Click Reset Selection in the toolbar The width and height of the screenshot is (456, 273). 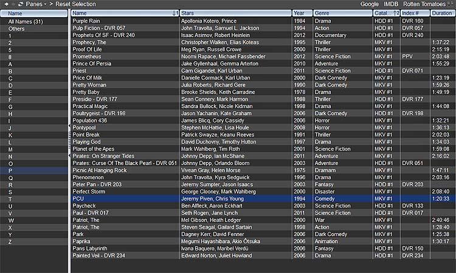coord(75,4)
